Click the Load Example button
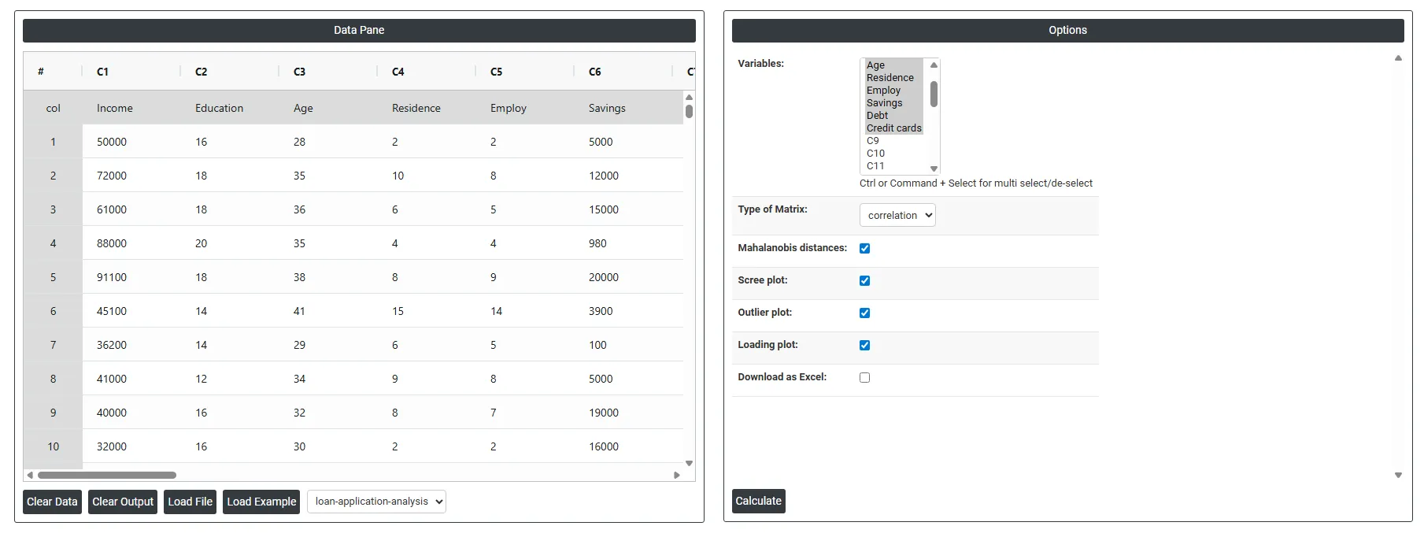Viewport: 1424px width, 537px height. tap(261, 502)
